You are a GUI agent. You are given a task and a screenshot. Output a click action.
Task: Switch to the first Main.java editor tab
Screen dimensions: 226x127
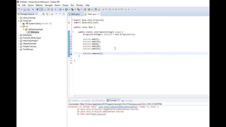point(75,14)
